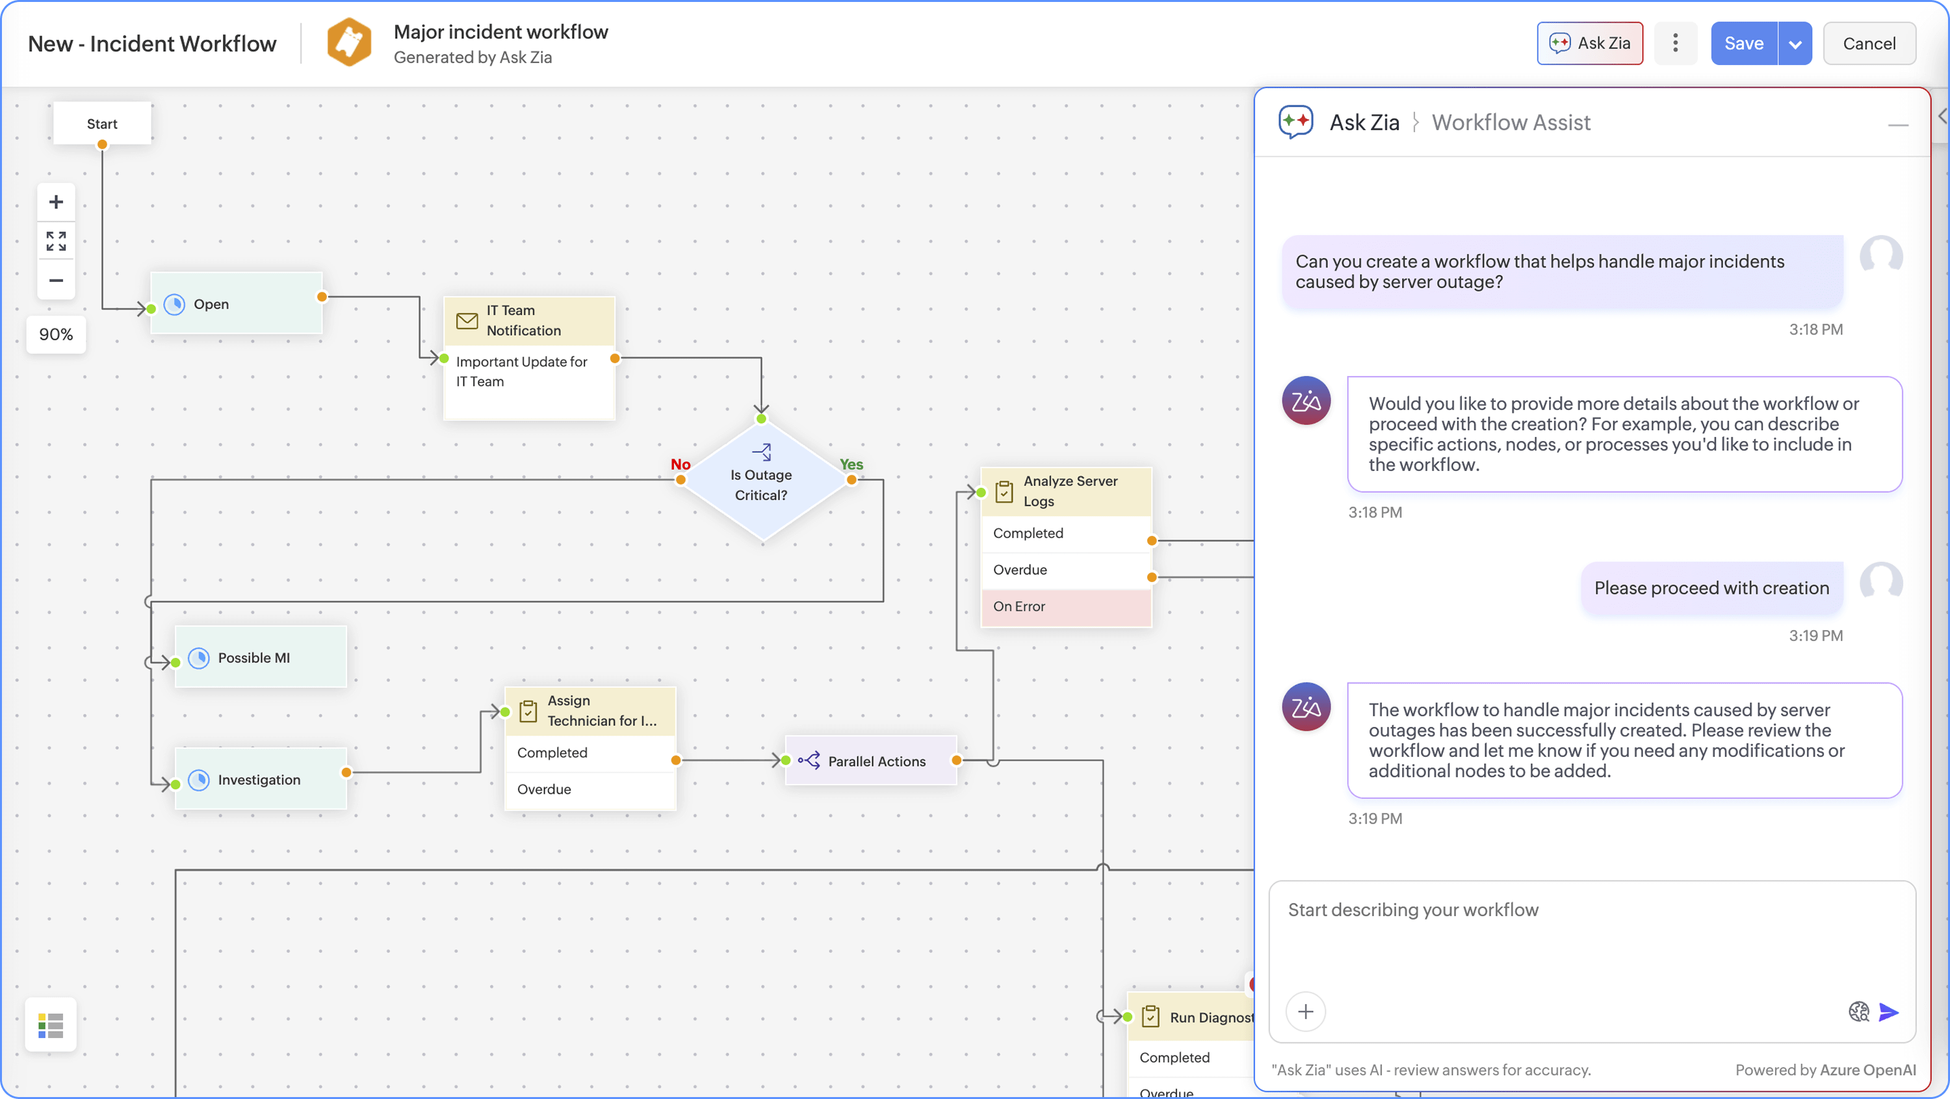Save the incident workflow
This screenshot has width=1950, height=1099.
click(1743, 44)
